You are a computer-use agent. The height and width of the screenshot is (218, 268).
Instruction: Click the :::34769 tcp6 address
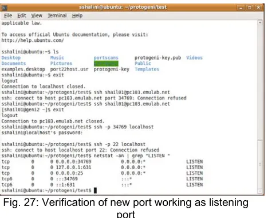[x=66, y=179]
